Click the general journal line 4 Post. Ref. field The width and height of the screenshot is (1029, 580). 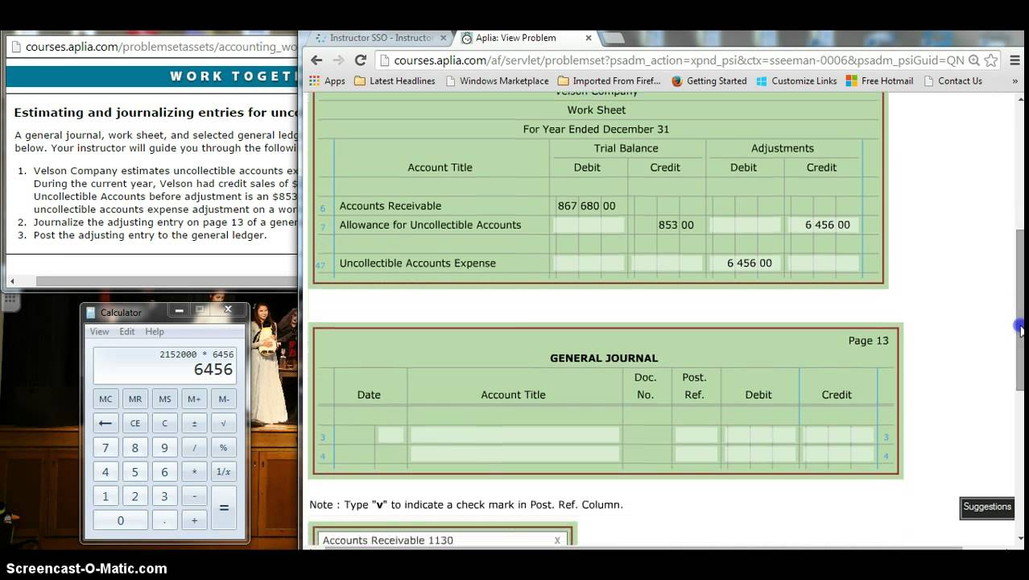[x=696, y=454]
